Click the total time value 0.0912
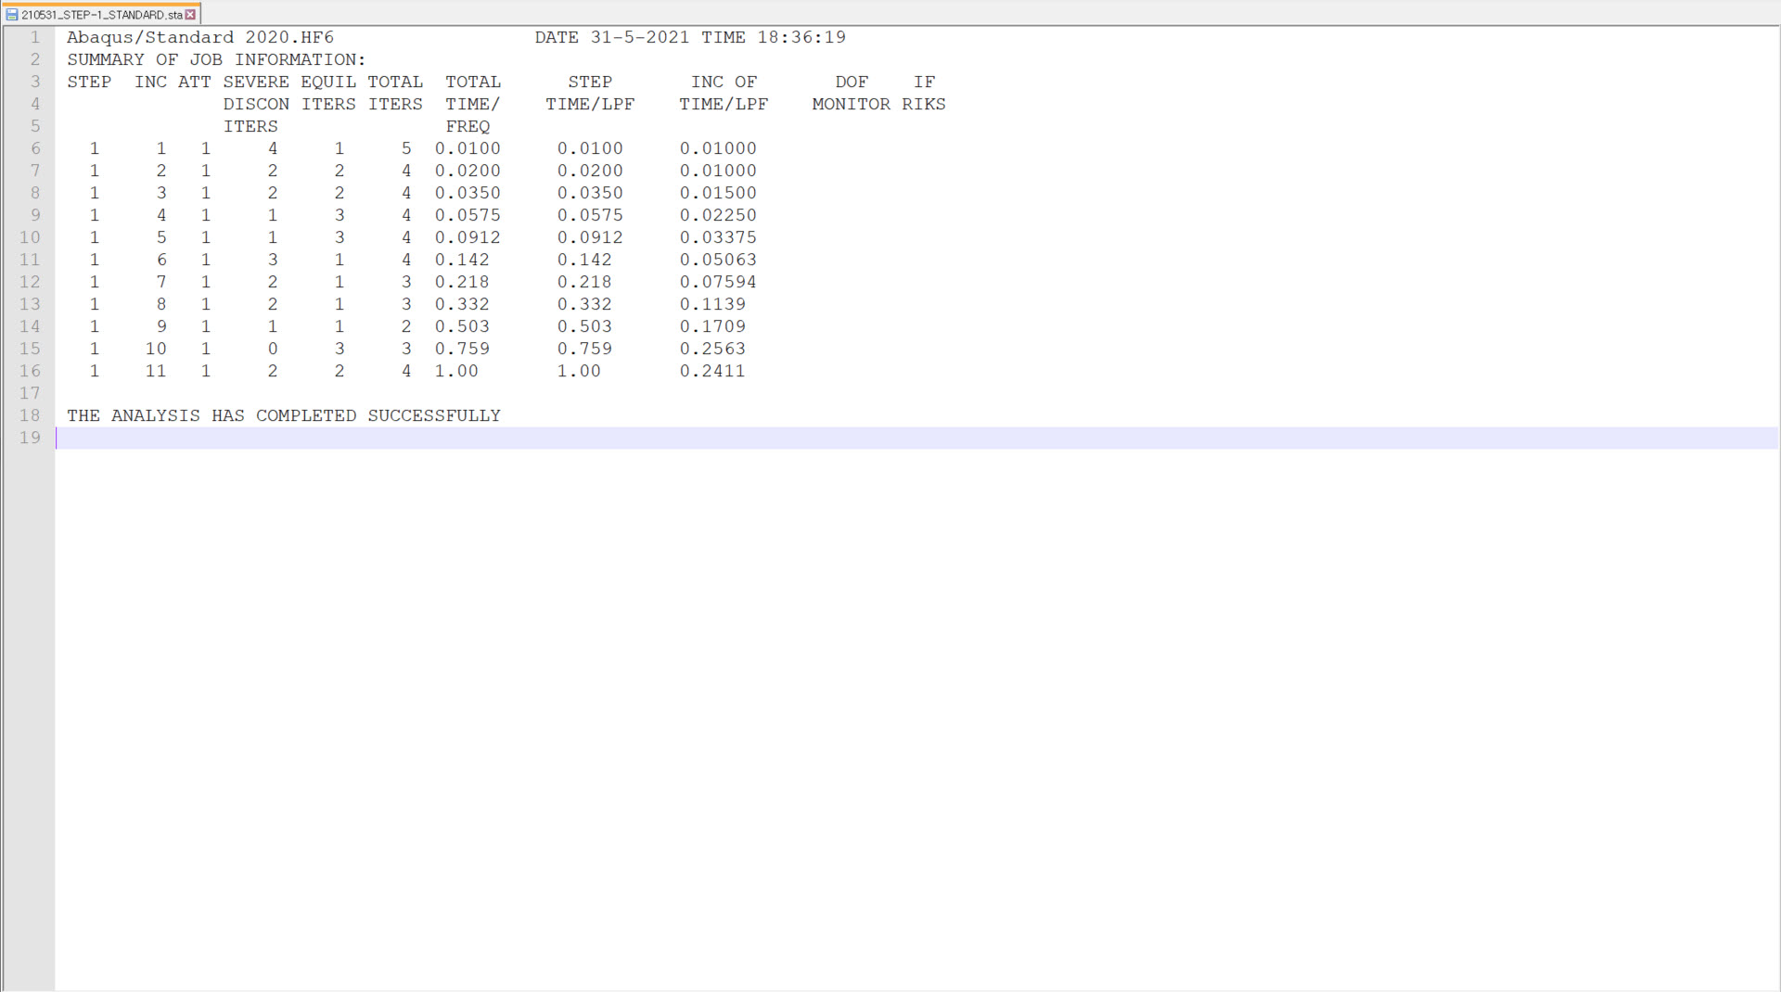 468,237
